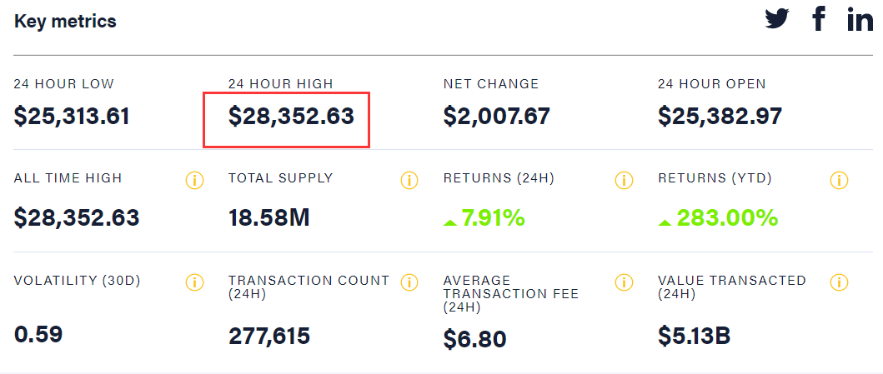The width and height of the screenshot is (883, 374).
Task: Share key metrics on Twitter
Action: tap(777, 20)
